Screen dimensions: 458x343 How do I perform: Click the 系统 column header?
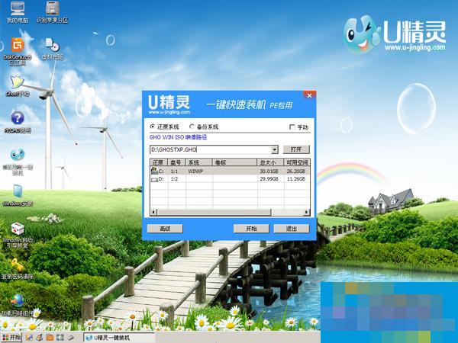tap(199, 162)
